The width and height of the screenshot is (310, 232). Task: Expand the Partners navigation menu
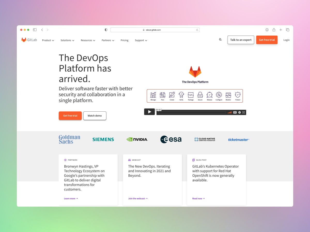[x=108, y=40]
